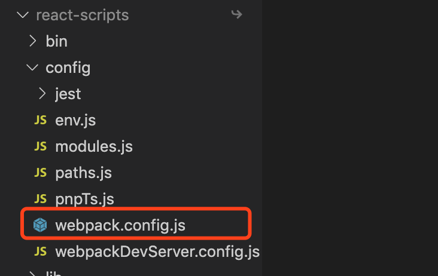Image resolution: width=438 pixels, height=276 pixels.
Task: Select the config folder label
Action: [68, 68]
